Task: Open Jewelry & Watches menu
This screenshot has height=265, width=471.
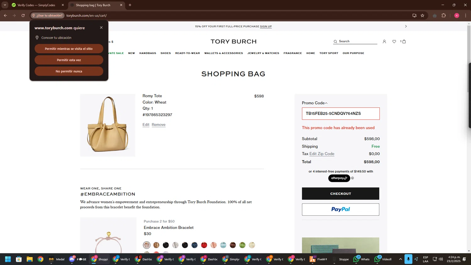Action: tap(263, 53)
